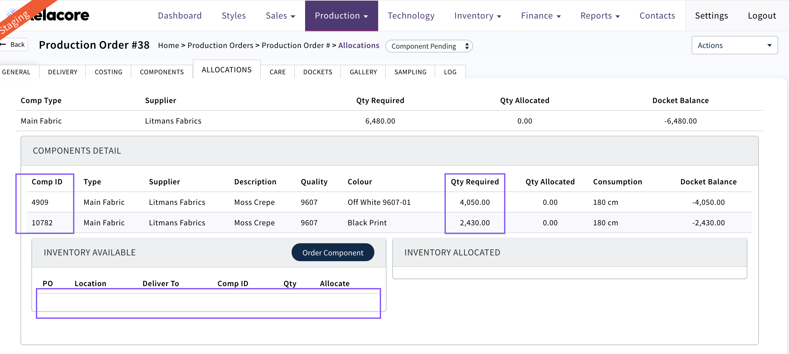
Task: Open the Reports dropdown menu
Action: [x=600, y=16]
